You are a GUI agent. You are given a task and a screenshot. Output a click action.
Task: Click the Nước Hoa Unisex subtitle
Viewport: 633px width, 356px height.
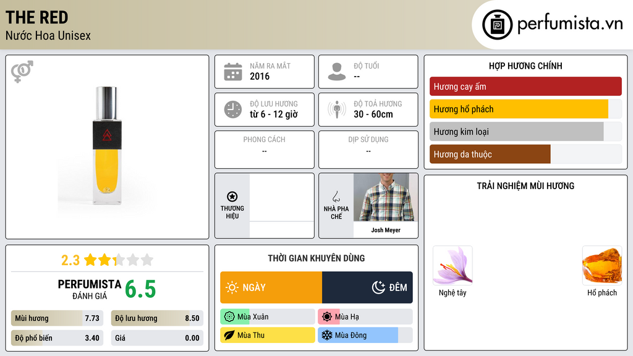pyautogui.click(x=48, y=35)
